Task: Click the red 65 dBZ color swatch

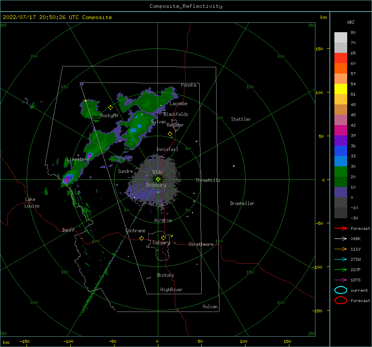Action: [341, 58]
